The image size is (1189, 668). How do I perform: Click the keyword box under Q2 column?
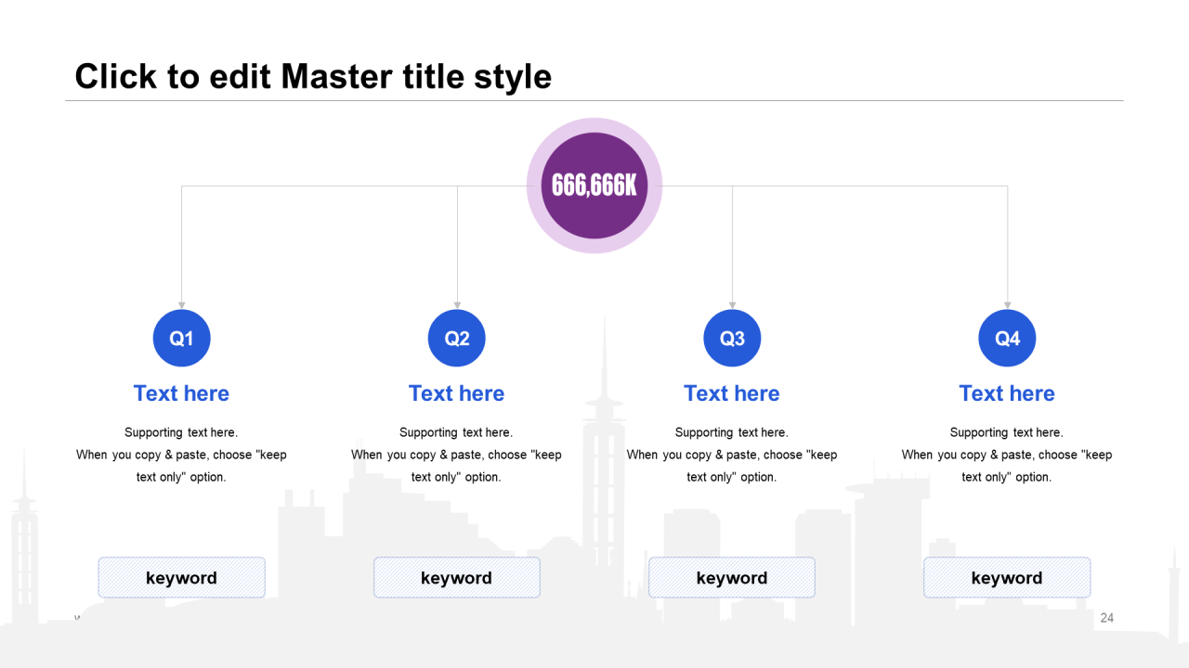[x=457, y=577]
